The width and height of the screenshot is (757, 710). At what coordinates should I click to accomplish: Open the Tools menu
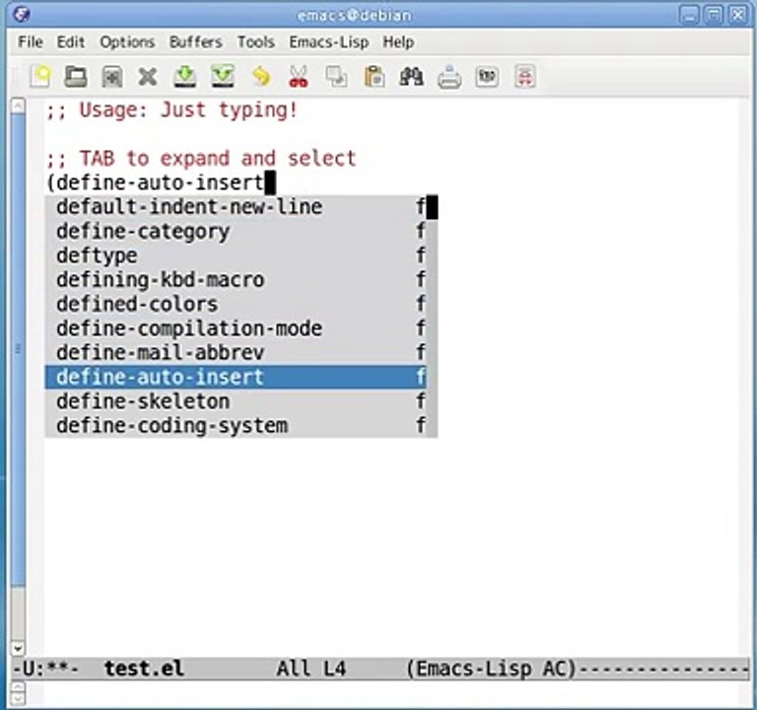tap(256, 42)
